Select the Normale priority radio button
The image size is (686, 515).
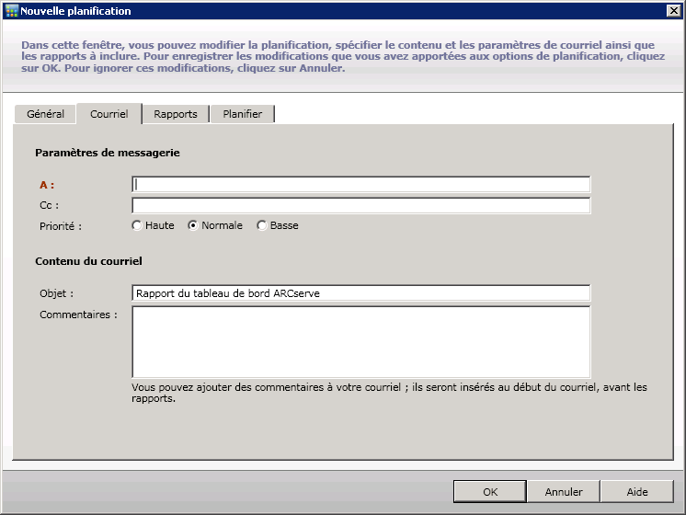193,225
